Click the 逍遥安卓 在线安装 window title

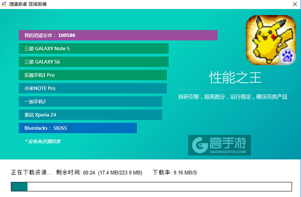(x=28, y=4)
